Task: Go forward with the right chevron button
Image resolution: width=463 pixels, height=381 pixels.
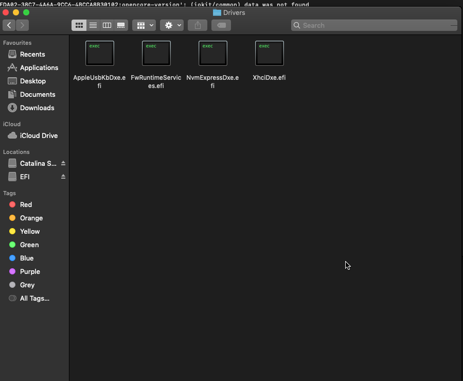Action: 23,25
